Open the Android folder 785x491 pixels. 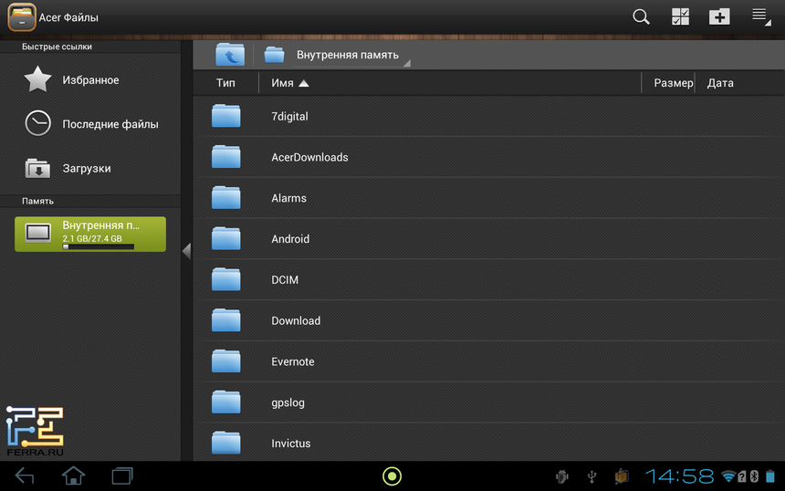point(488,239)
